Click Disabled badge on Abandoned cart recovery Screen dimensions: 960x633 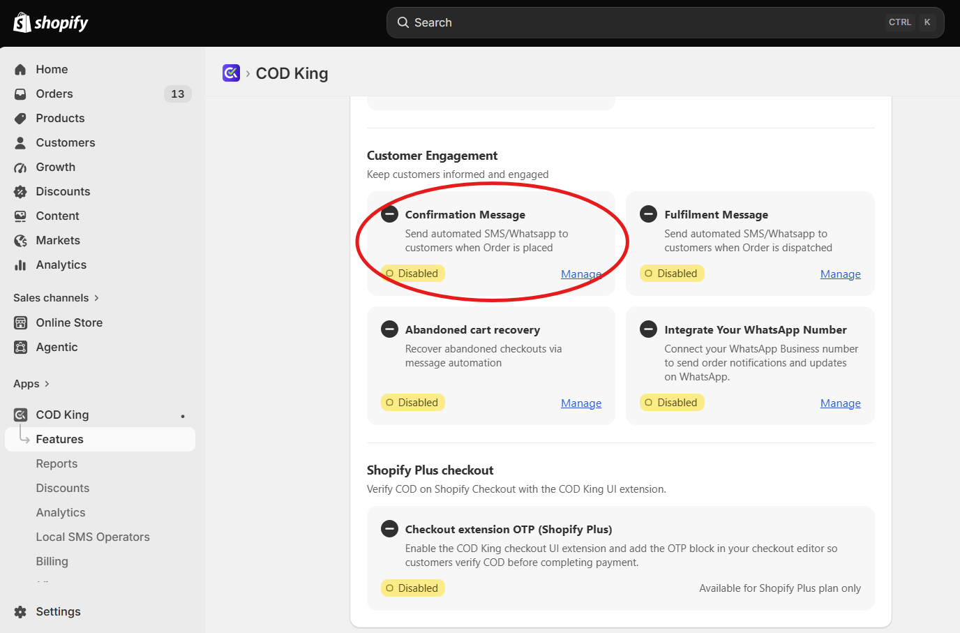[x=413, y=403]
